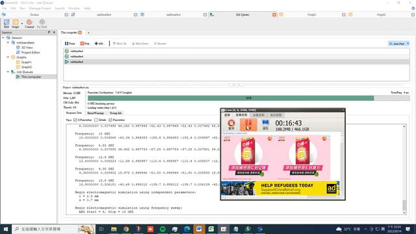Open the File menu
416x234 pixels.
[x=5, y=8]
